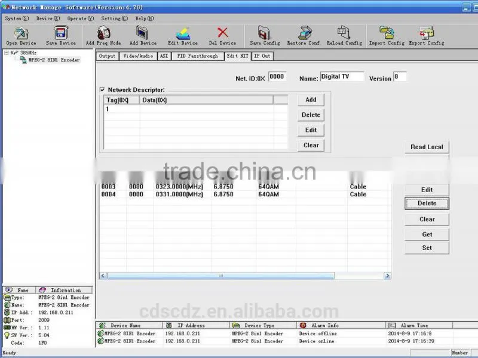
Task: Switch to the Output tab
Action: 108,56
